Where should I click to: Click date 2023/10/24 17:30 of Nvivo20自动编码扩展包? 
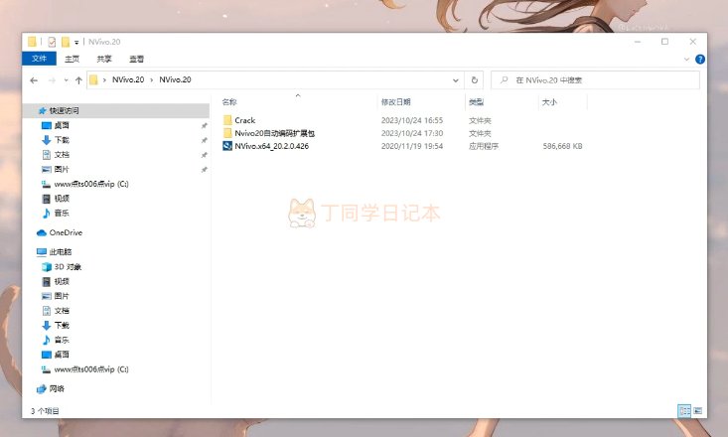tap(412, 133)
